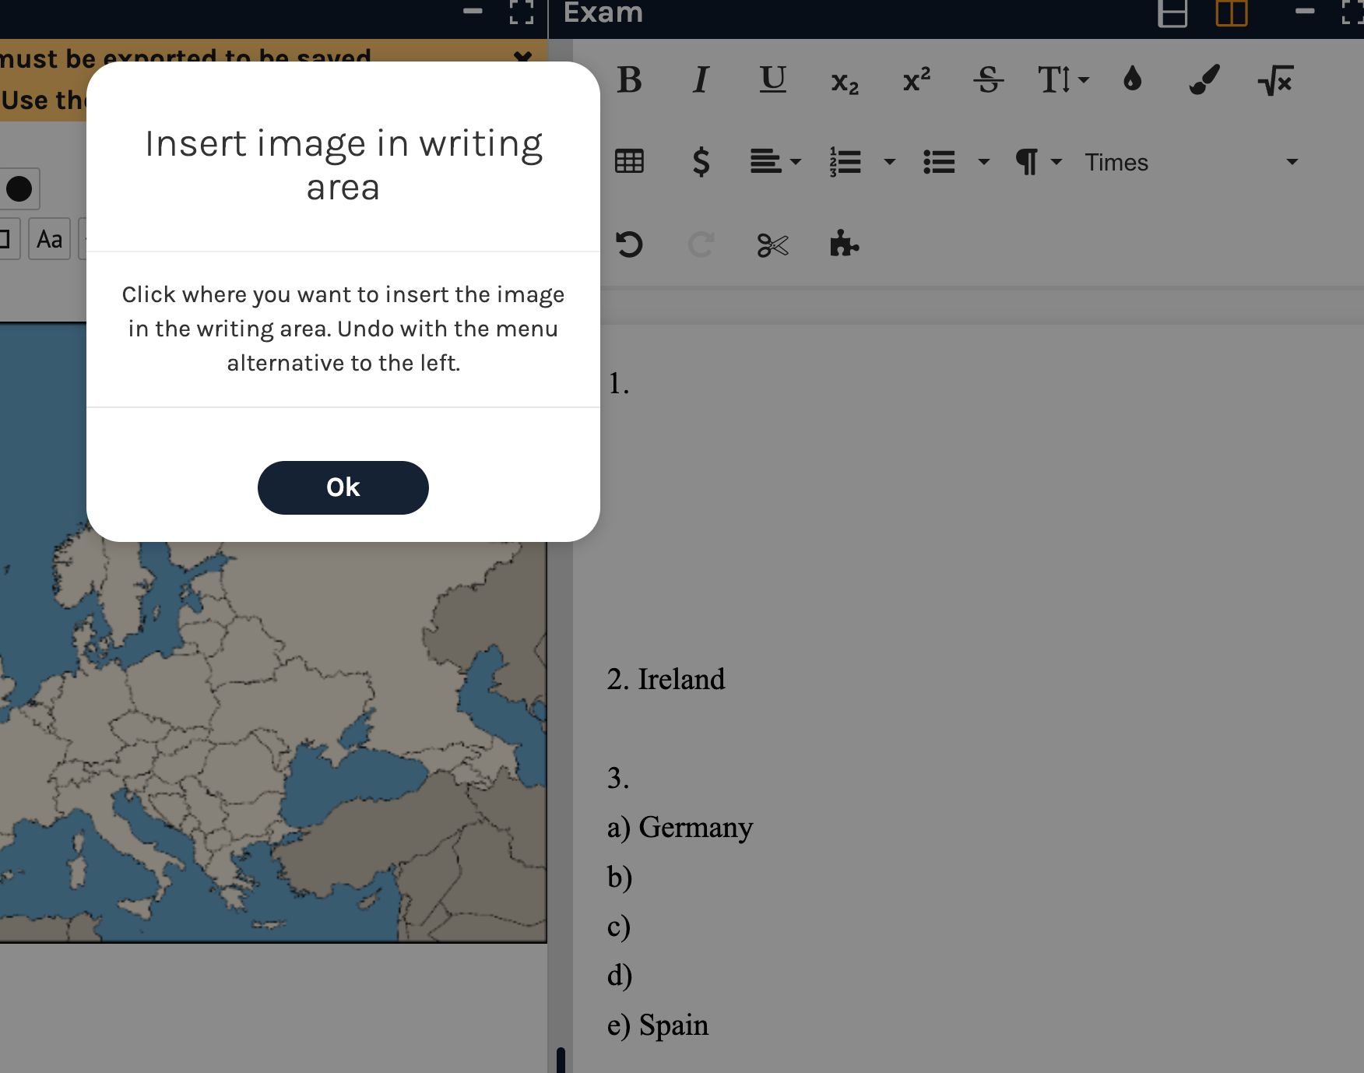Apply superscript formatting
The height and width of the screenshot is (1073, 1364).
916,79
